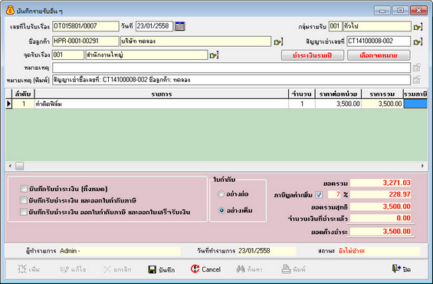Click the ชำระเงินรายปี button
The image size is (433, 284).
(x=313, y=55)
